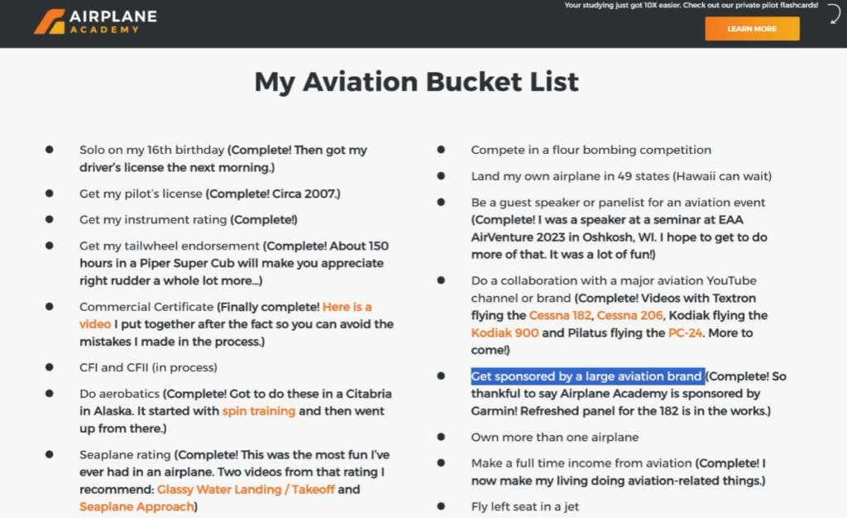Click 'Own more than one airplane' text
This screenshot has width=847, height=518.
point(555,437)
